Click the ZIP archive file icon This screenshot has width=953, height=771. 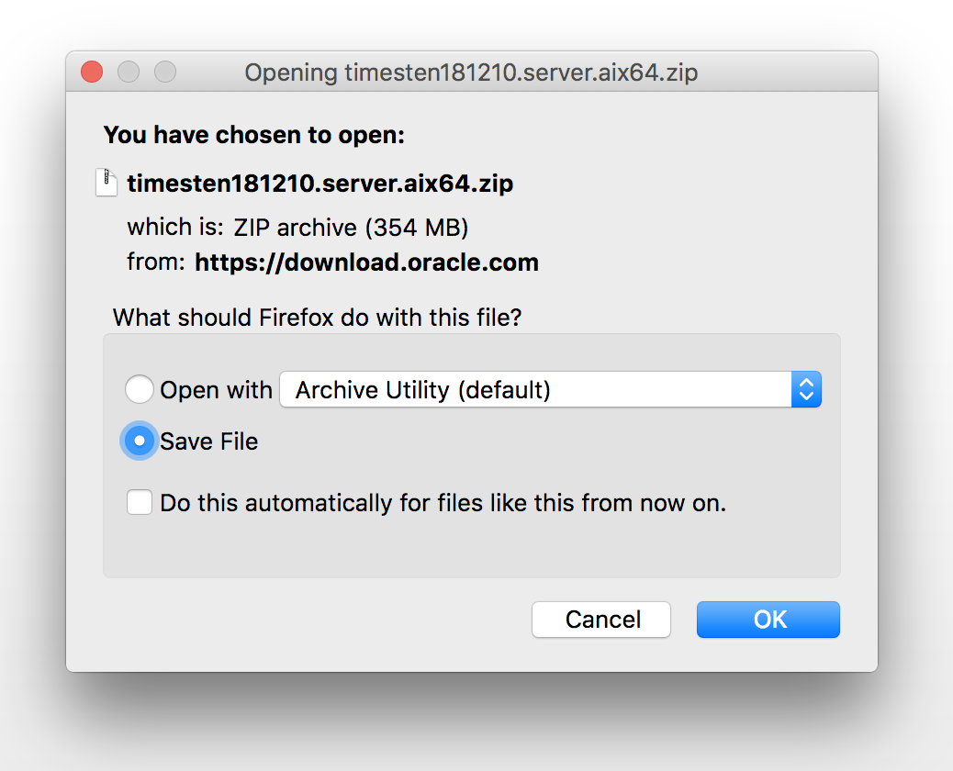tap(106, 183)
